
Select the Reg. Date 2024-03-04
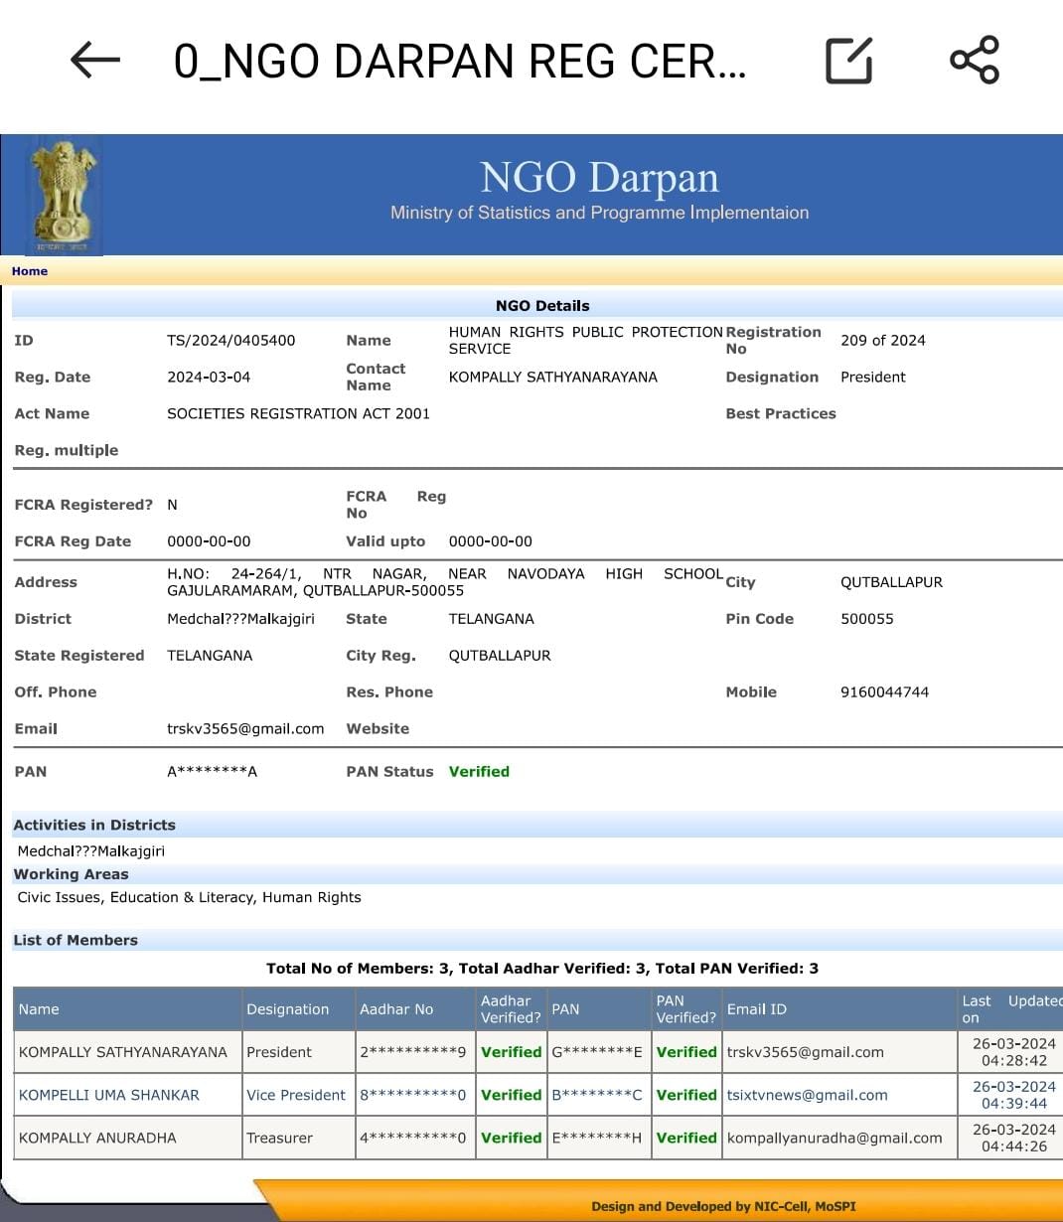(x=209, y=378)
